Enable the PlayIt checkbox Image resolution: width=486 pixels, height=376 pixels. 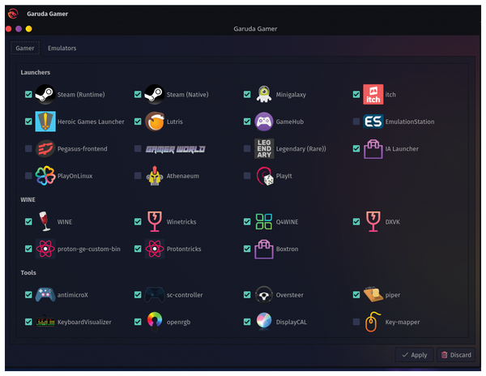[247, 176]
